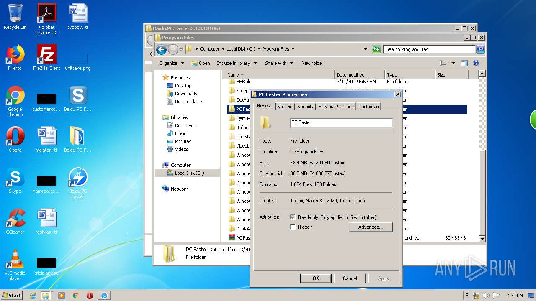
Task: Expand the Computer breadcrumb arrow
Action: (x=223, y=49)
